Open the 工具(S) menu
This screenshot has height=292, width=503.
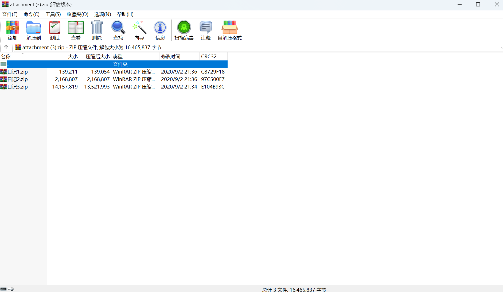click(x=53, y=14)
